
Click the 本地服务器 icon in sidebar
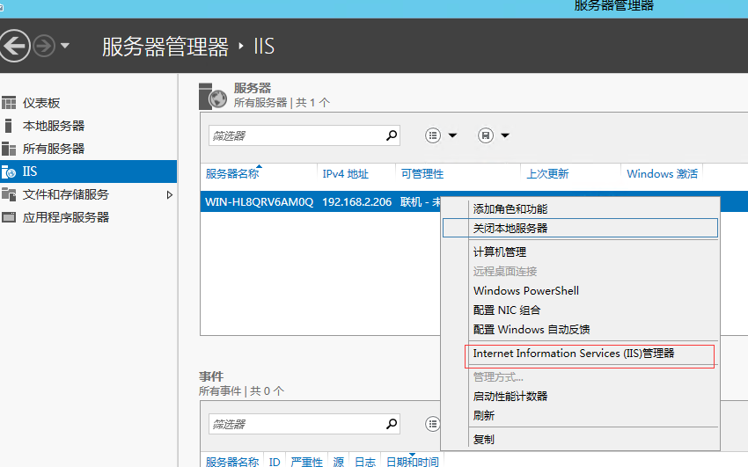[x=9, y=126]
